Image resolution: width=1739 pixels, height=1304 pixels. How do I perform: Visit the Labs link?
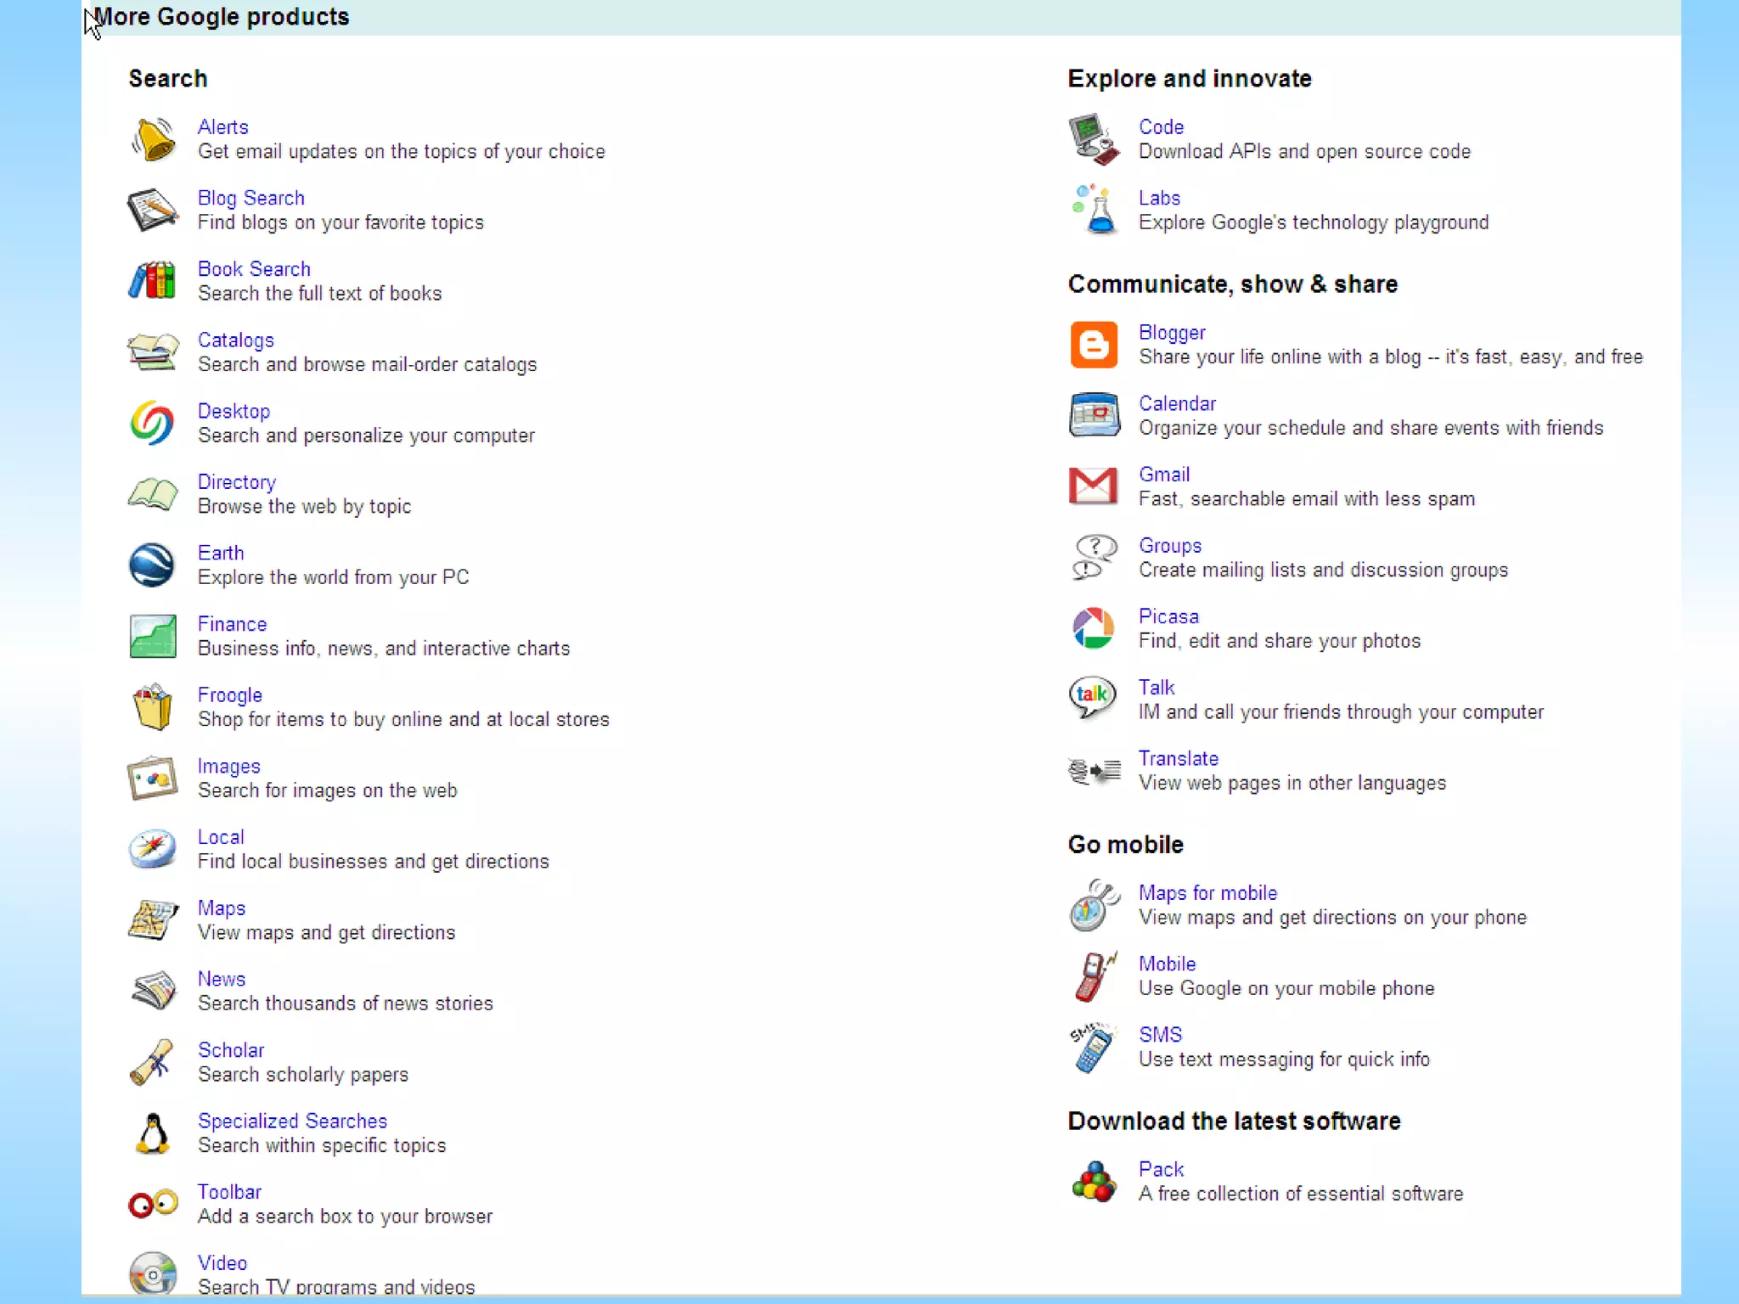[x=1159, y=198]
